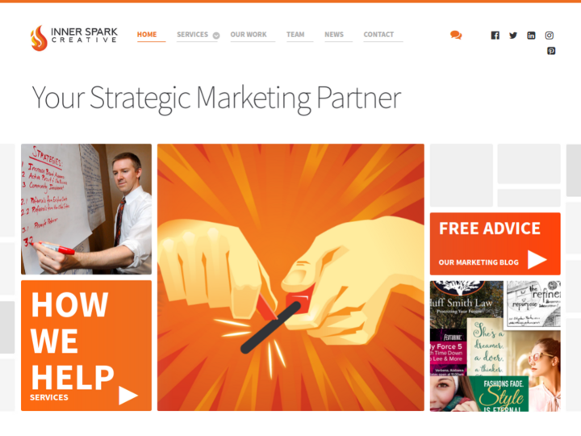
Task: Click the orange chat bubbles icon
Action: click(456, 36)
